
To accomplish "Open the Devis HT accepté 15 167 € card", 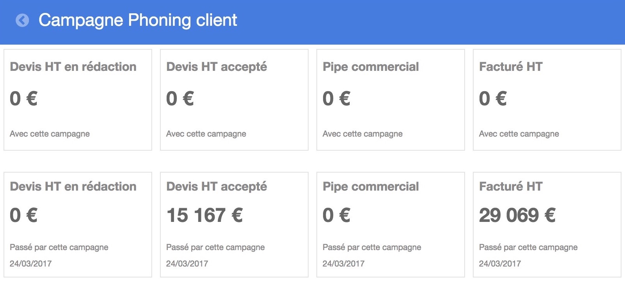I will click(x=234, y=225).
